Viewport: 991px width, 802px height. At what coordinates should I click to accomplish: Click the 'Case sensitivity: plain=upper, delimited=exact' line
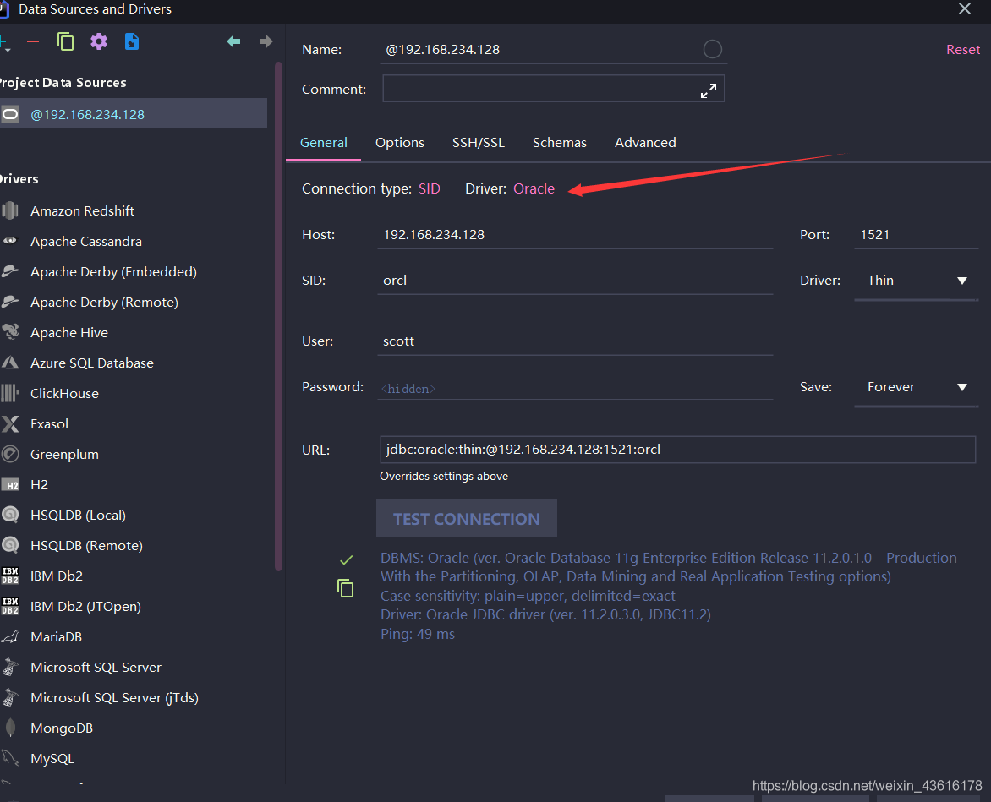coord(528,596)
